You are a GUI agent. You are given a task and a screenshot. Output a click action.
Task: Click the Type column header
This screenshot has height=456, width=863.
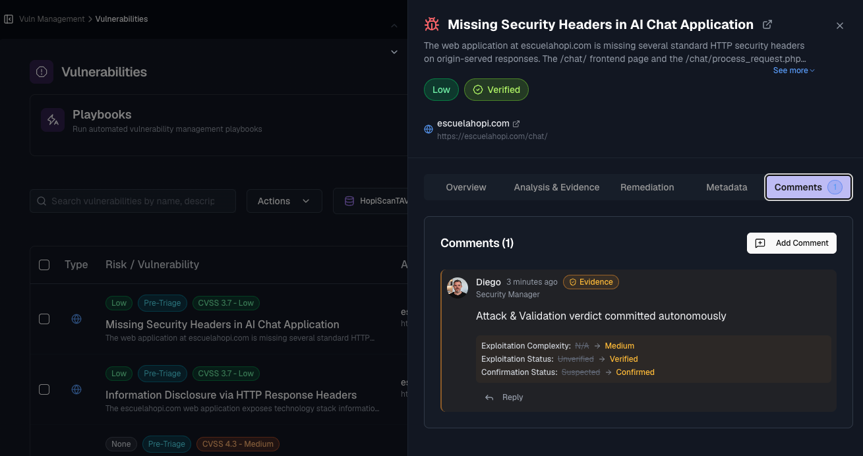click(76, 264)
